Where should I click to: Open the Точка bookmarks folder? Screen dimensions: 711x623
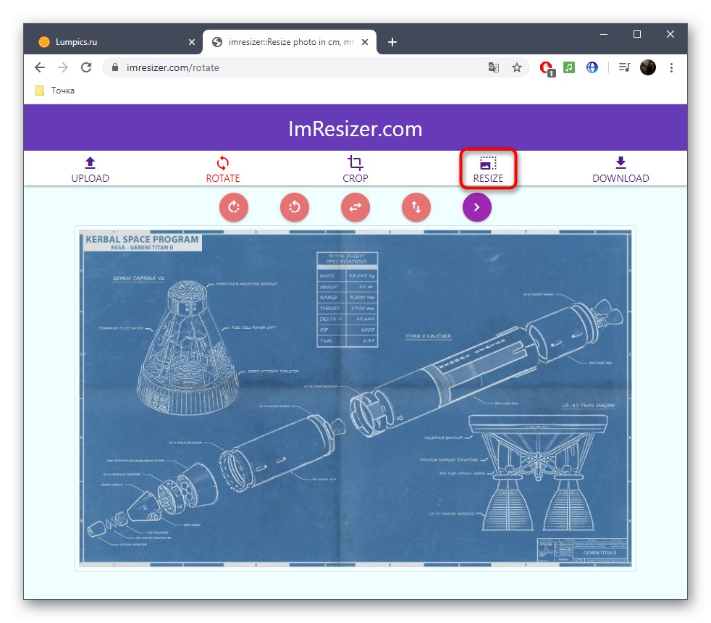[x=55, y=91]
